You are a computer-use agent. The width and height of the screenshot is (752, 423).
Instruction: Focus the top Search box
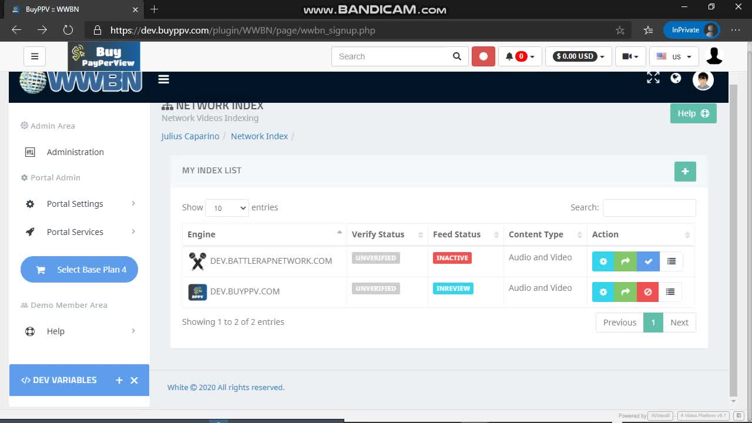(390, 56)
